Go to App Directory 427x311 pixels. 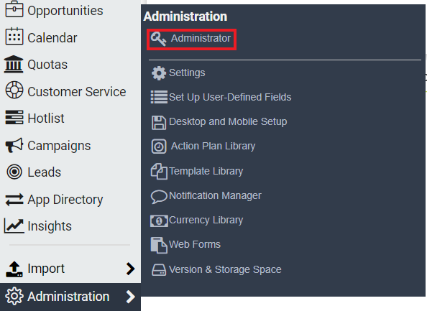(54, 200)
